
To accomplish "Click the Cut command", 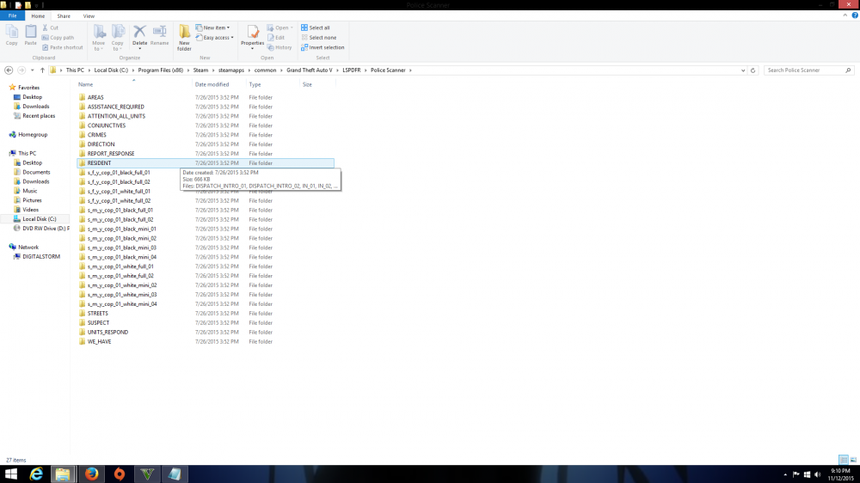I will point(51,28).
